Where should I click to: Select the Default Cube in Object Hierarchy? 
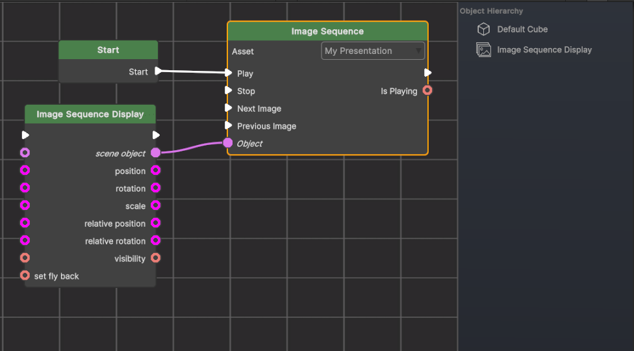click(522, 29)
